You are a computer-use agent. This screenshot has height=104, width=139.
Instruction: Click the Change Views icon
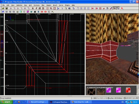click(x=62, y=8)
